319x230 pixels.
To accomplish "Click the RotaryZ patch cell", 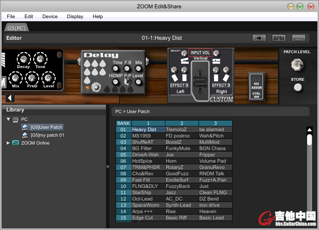I will click(182, 167).
